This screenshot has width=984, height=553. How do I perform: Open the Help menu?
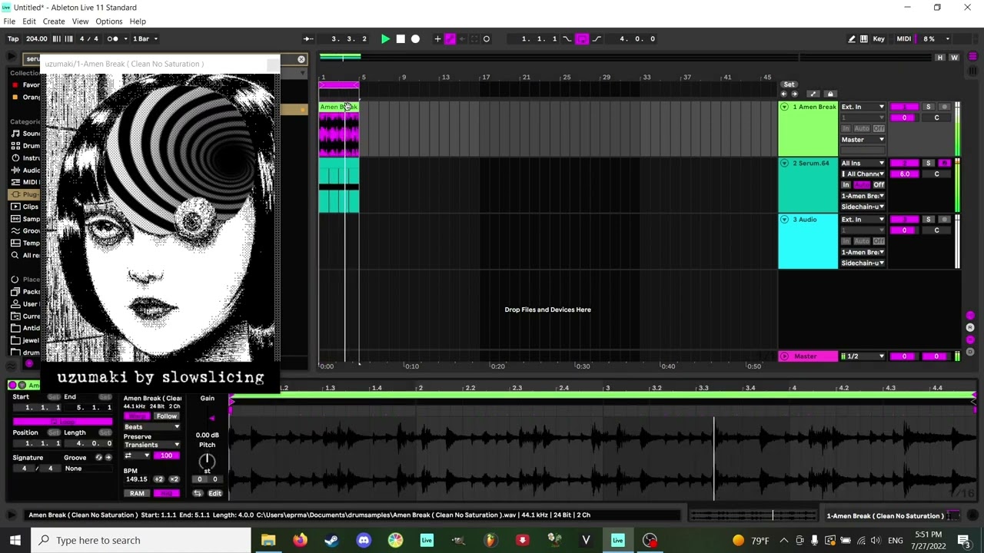(x=138, y=22)
